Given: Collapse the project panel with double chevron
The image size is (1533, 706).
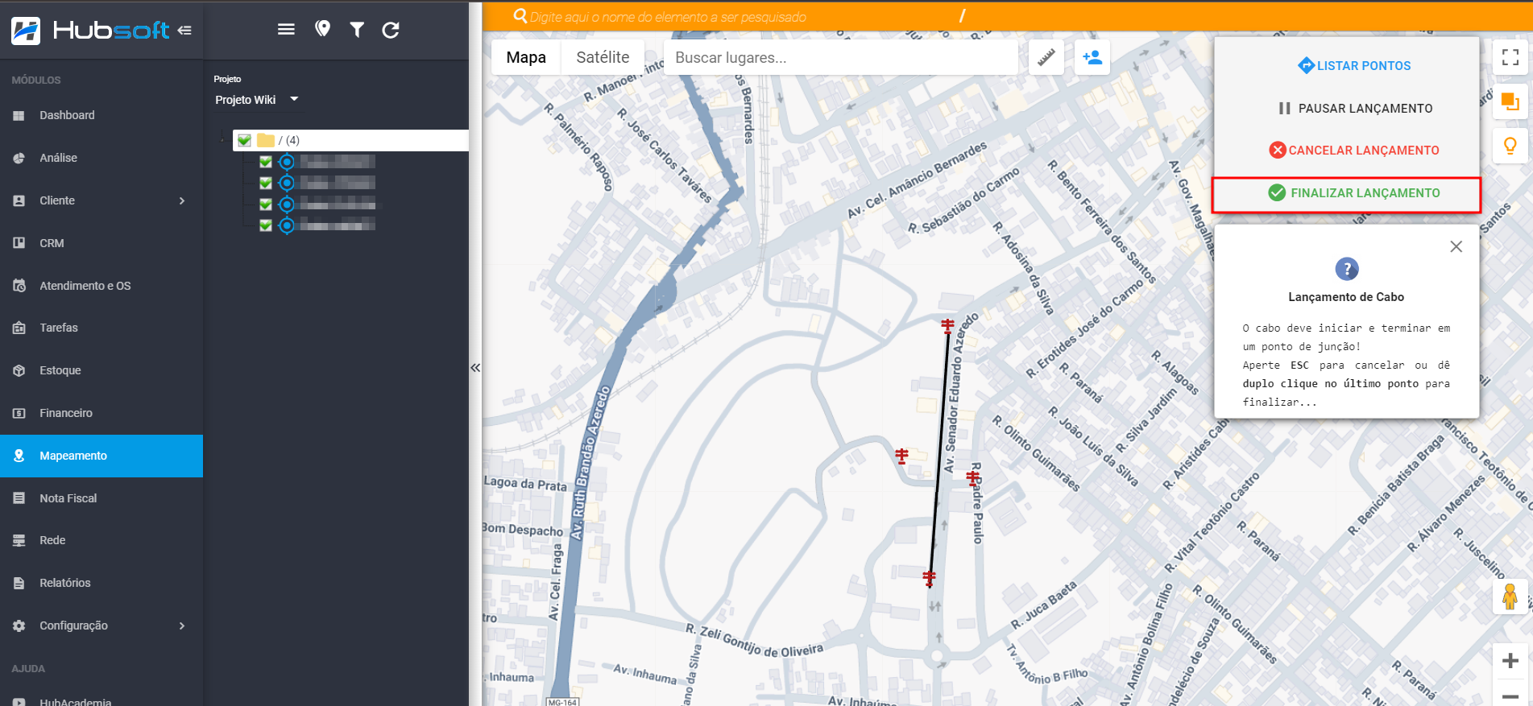Looking at the screenshot, I should tap(475, 368).
